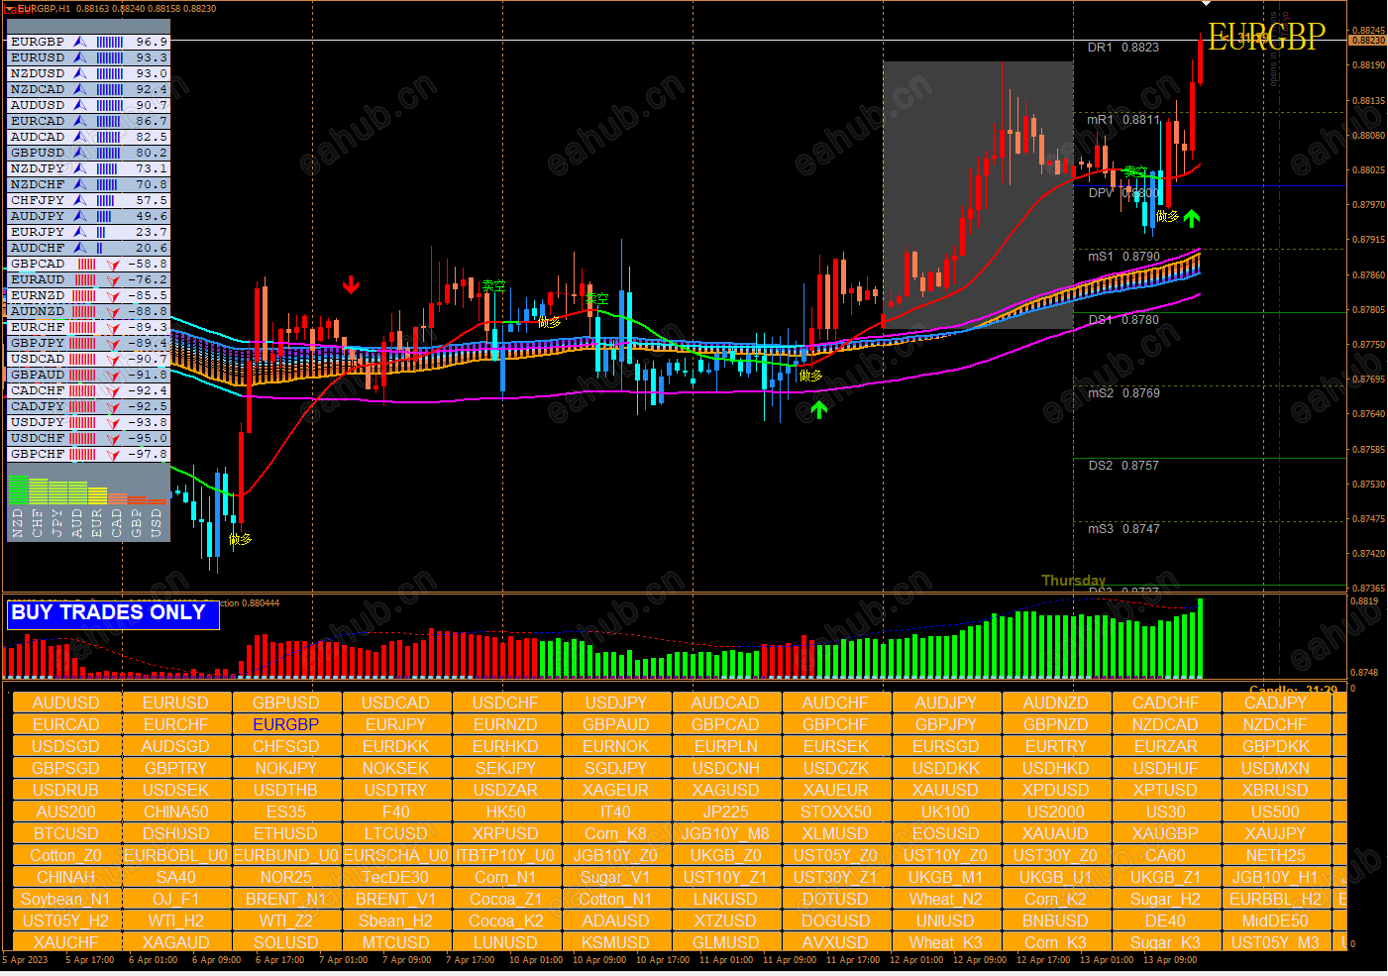This screenshot has width=1388, height=976.
Task: Click the down-trend arrow icon in the GBPCAD strength row
Action: (x=114, y=264)
